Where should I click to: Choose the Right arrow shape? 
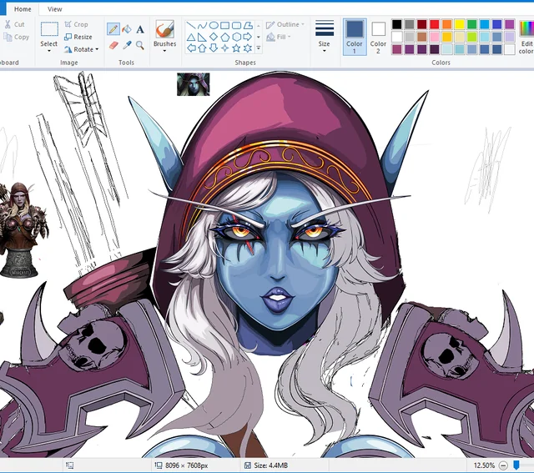248,37
